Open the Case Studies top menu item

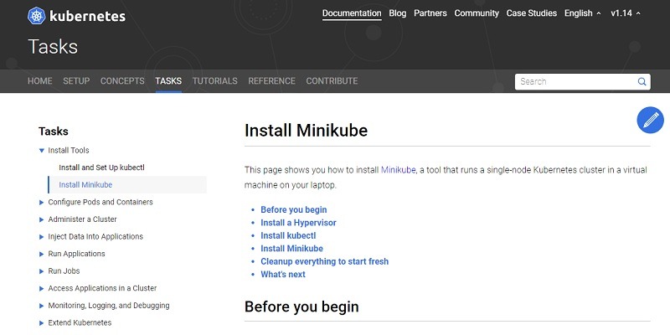click(532, 13)
